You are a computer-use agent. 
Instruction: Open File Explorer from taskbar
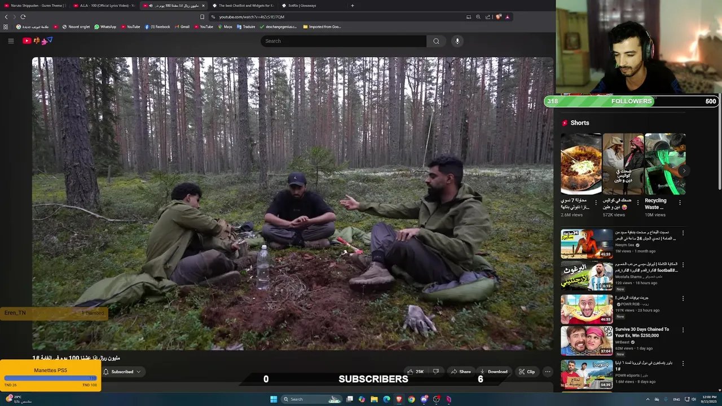(x=374, y=399)
